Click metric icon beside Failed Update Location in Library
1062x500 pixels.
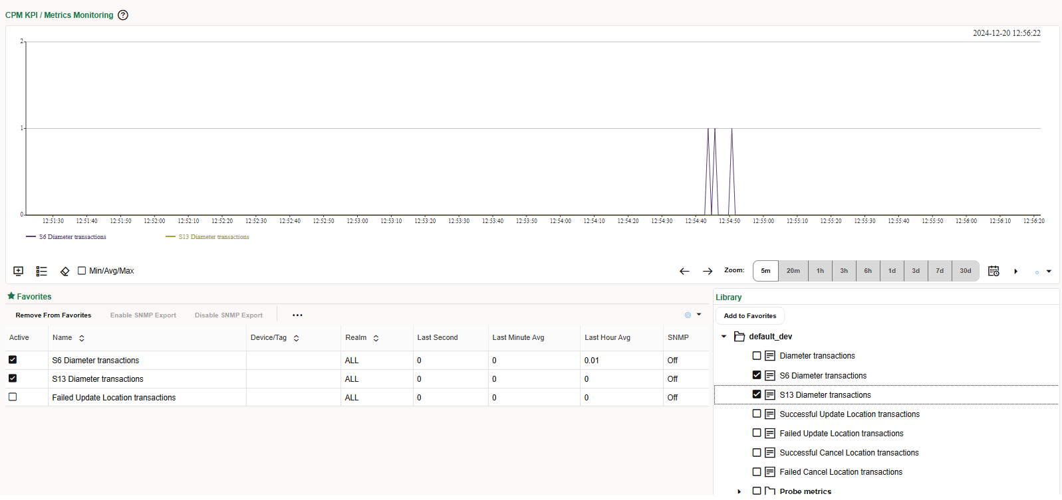770,433
